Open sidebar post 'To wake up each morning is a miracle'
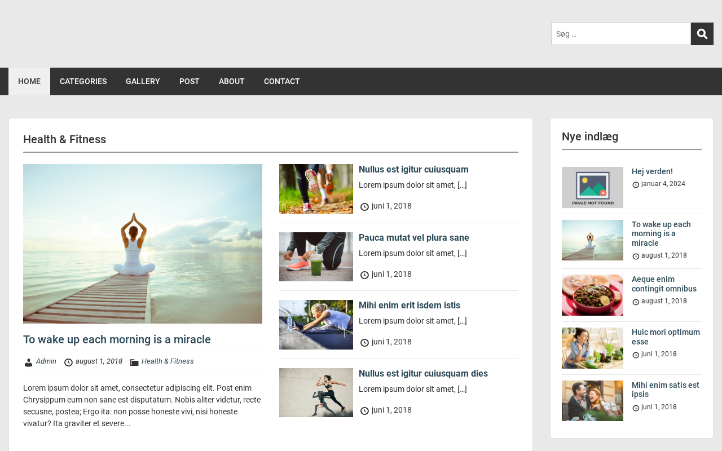Screen dimensions: 722x451 click(661, 233)
